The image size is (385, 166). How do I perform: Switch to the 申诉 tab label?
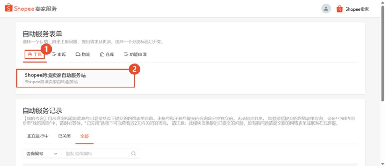(61, 54)
